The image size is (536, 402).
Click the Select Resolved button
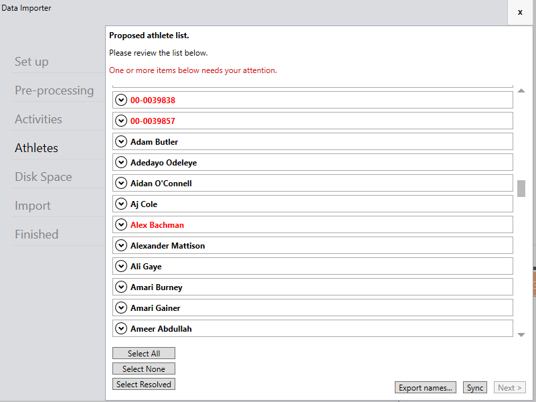click(144, 384)
